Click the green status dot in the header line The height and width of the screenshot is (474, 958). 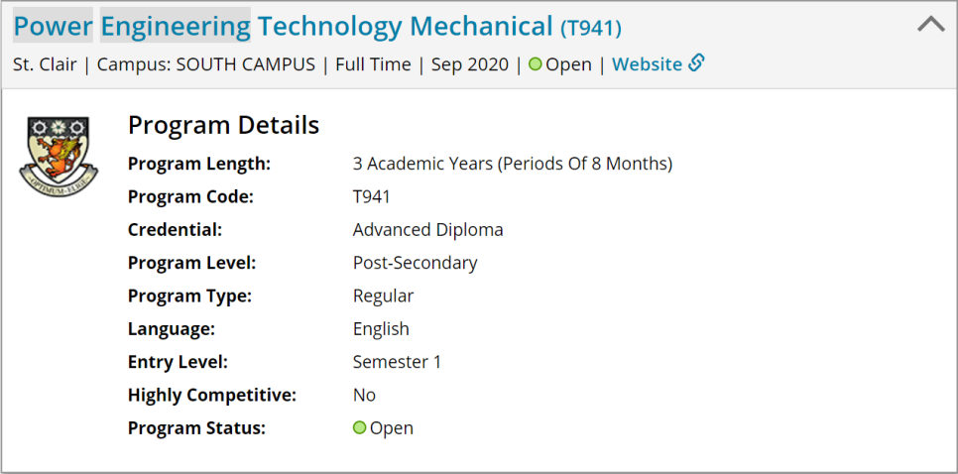click(536, 63)
